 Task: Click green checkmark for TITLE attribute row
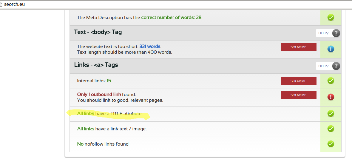click(331, 114)
